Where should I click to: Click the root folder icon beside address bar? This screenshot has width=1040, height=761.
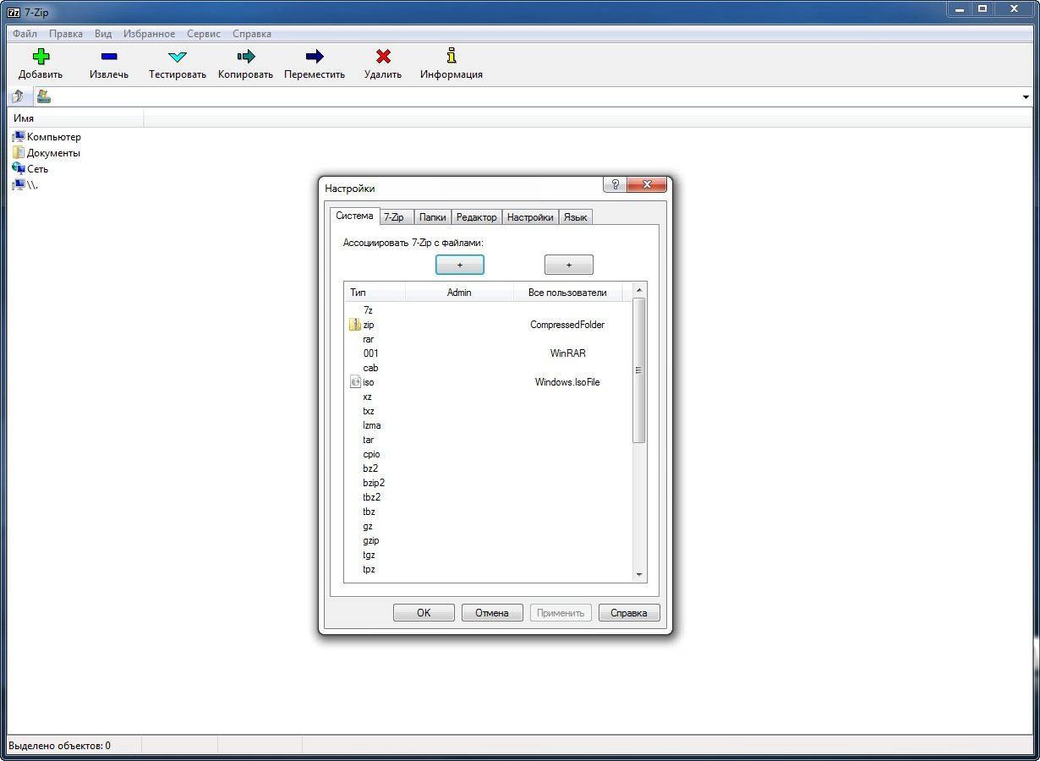point(43,96)
